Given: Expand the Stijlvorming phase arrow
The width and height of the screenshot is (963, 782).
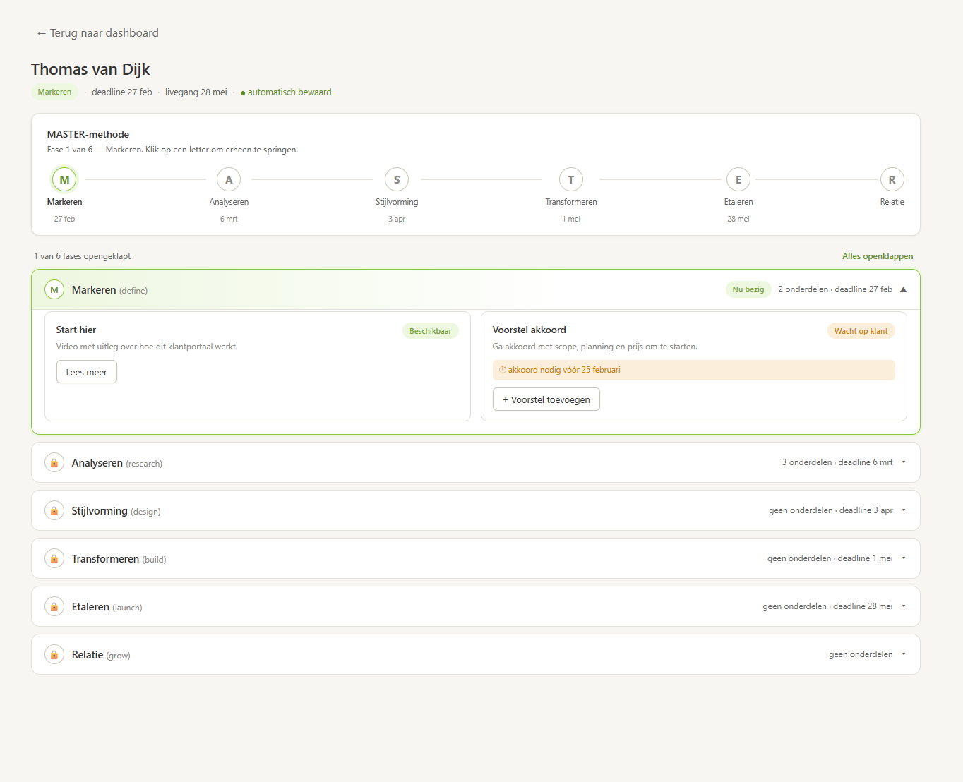Looking at the screenshot, I should click(x=904, y=510).
